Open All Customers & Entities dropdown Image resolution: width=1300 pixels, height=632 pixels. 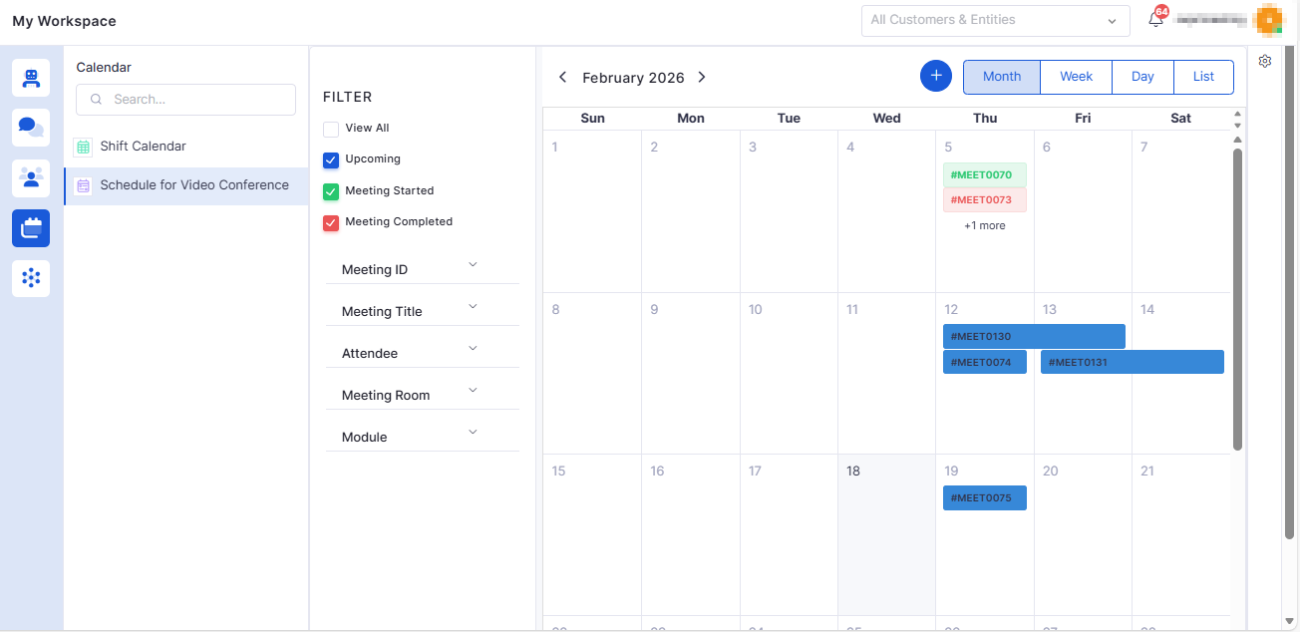pyautogui.click(x=994, y=20)
